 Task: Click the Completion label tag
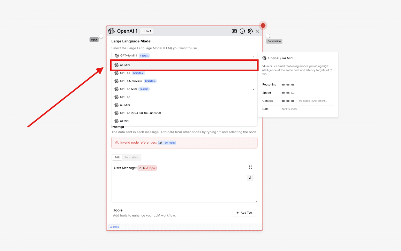pos(274,41)
